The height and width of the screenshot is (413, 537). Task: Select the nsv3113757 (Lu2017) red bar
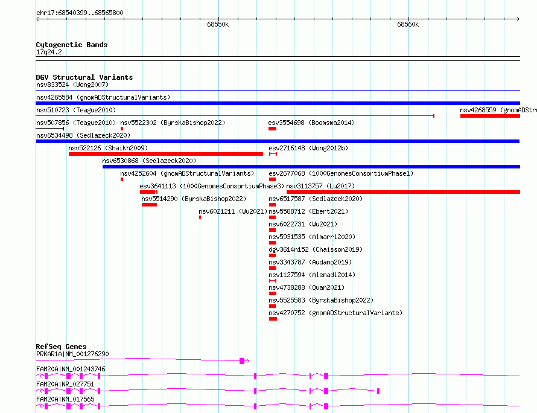coord(403,192)
